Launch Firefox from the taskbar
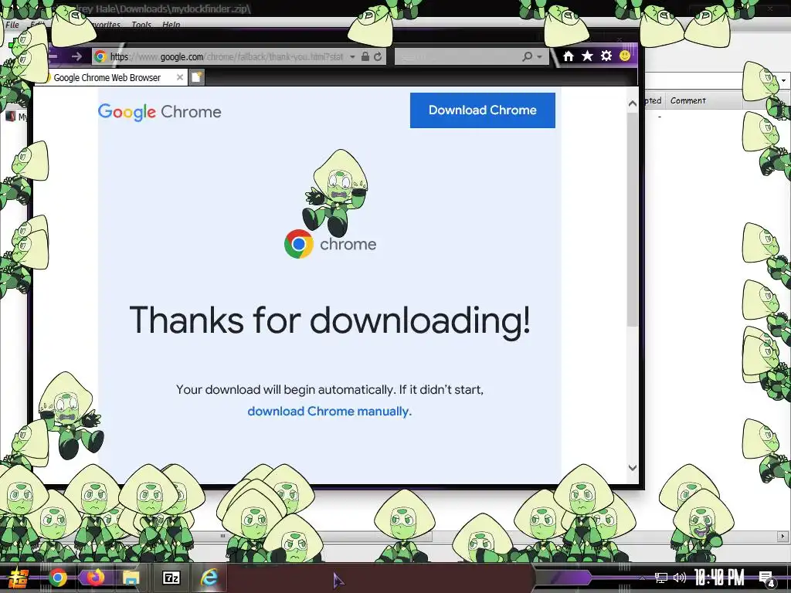The width and height of the screenshot is (791, 593). [x=94, y=578]
